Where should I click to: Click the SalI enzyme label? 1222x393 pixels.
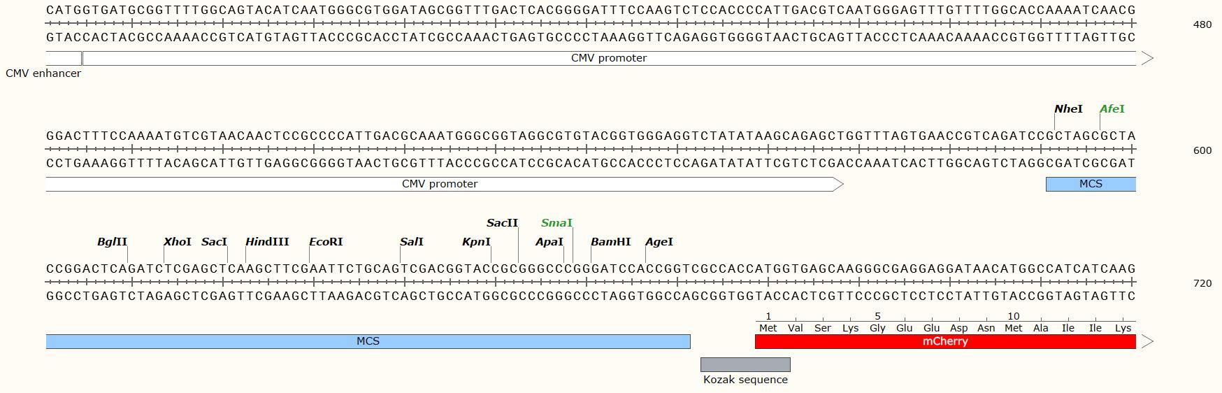(412, 242)
